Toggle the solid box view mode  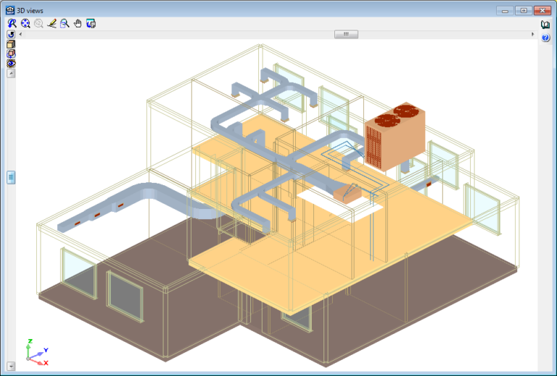pos(11,44)
